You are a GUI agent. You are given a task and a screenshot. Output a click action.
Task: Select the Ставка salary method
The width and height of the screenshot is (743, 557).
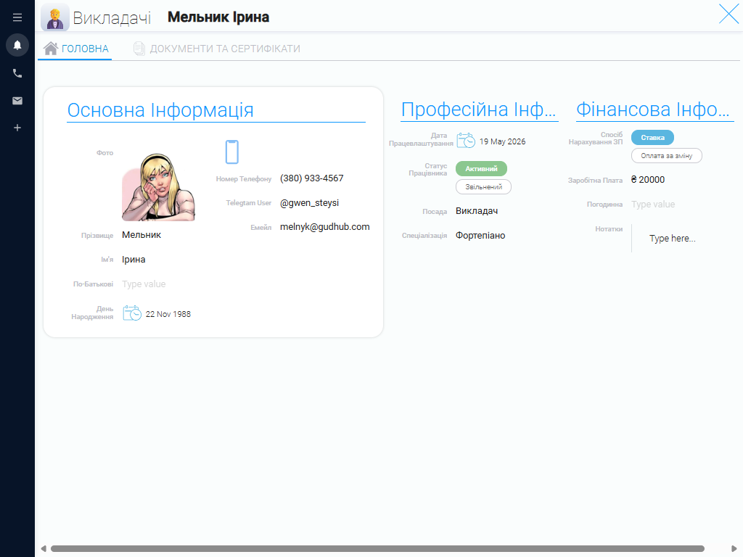click(x=652, y=137)
